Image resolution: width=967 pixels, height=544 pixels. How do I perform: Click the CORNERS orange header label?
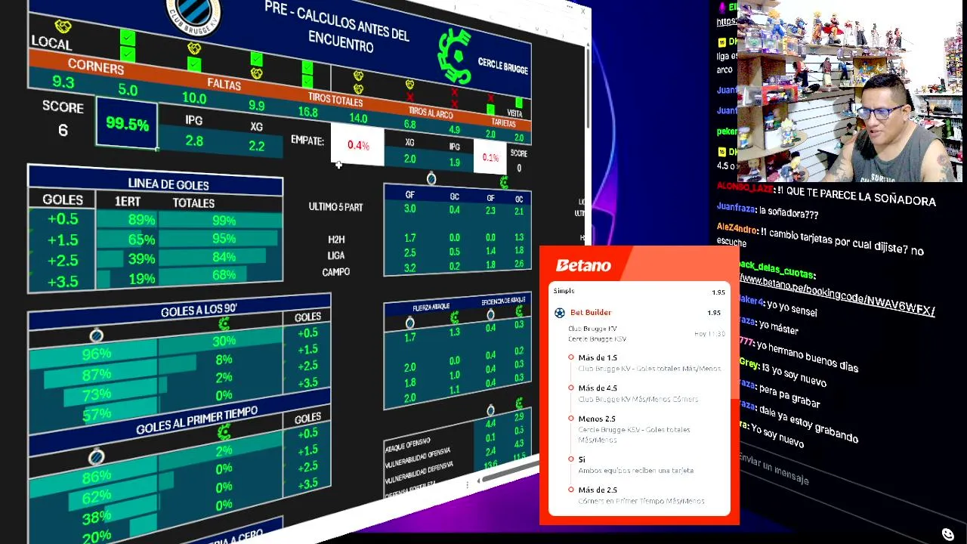[96, 67]
